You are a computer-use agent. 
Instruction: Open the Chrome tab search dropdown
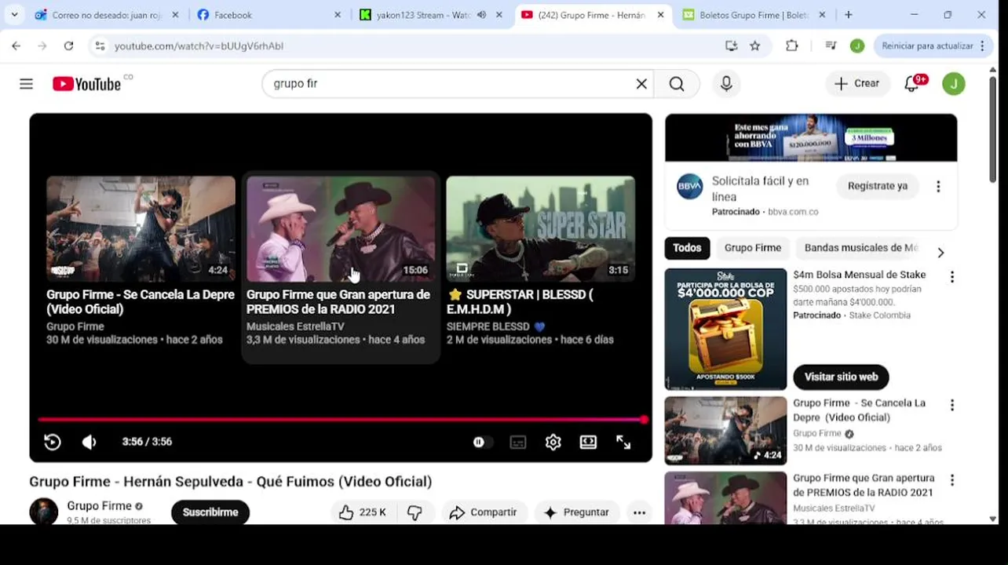[x=14, y=14]
